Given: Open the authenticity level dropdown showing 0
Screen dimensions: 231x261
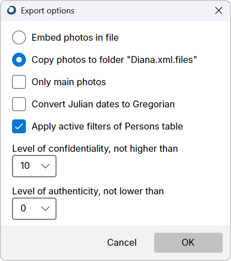Looking at the screenshot, I should point(34,209).
